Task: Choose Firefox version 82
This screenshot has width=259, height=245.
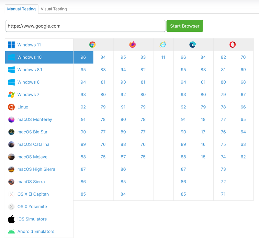Action: 143,70
